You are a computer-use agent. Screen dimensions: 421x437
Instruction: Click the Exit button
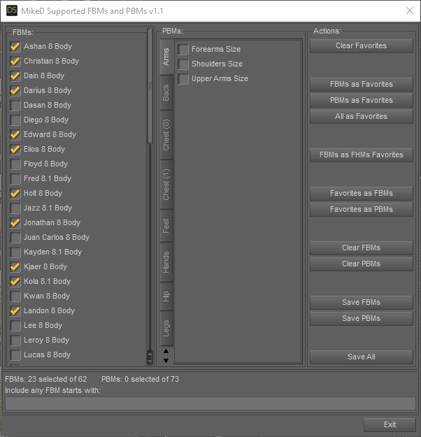click(390, 424)
